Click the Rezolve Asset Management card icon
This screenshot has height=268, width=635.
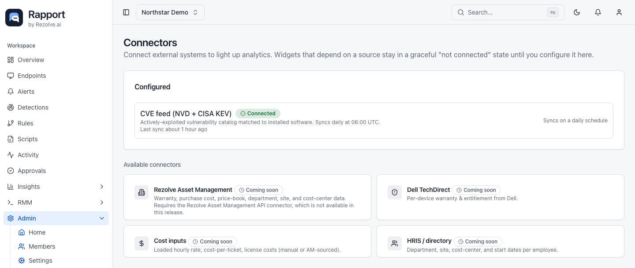(x=142, y=192)
